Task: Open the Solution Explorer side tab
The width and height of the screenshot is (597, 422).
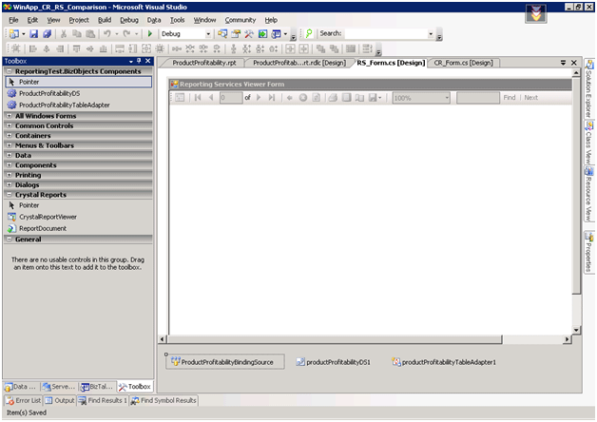Action: pos(589,89)
